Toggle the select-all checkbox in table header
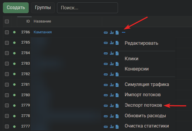 tap(7, 22)
